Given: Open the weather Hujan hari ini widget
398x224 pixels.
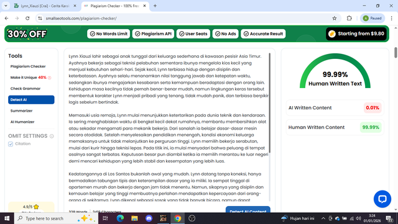Looking at the screenshot, I should tap(297, 218).
